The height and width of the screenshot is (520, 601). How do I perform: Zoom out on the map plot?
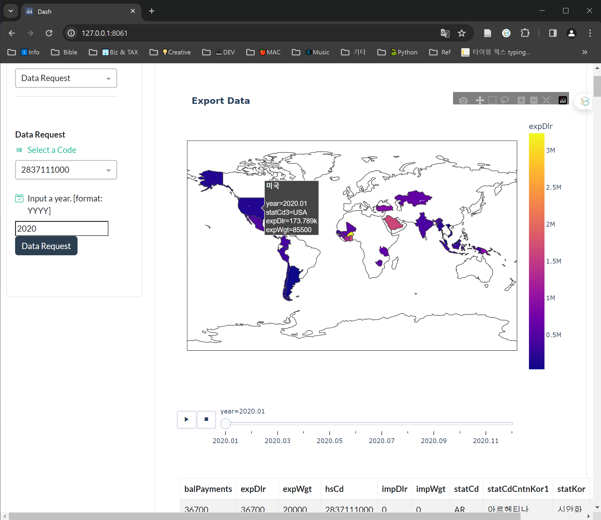pos(534,100)
